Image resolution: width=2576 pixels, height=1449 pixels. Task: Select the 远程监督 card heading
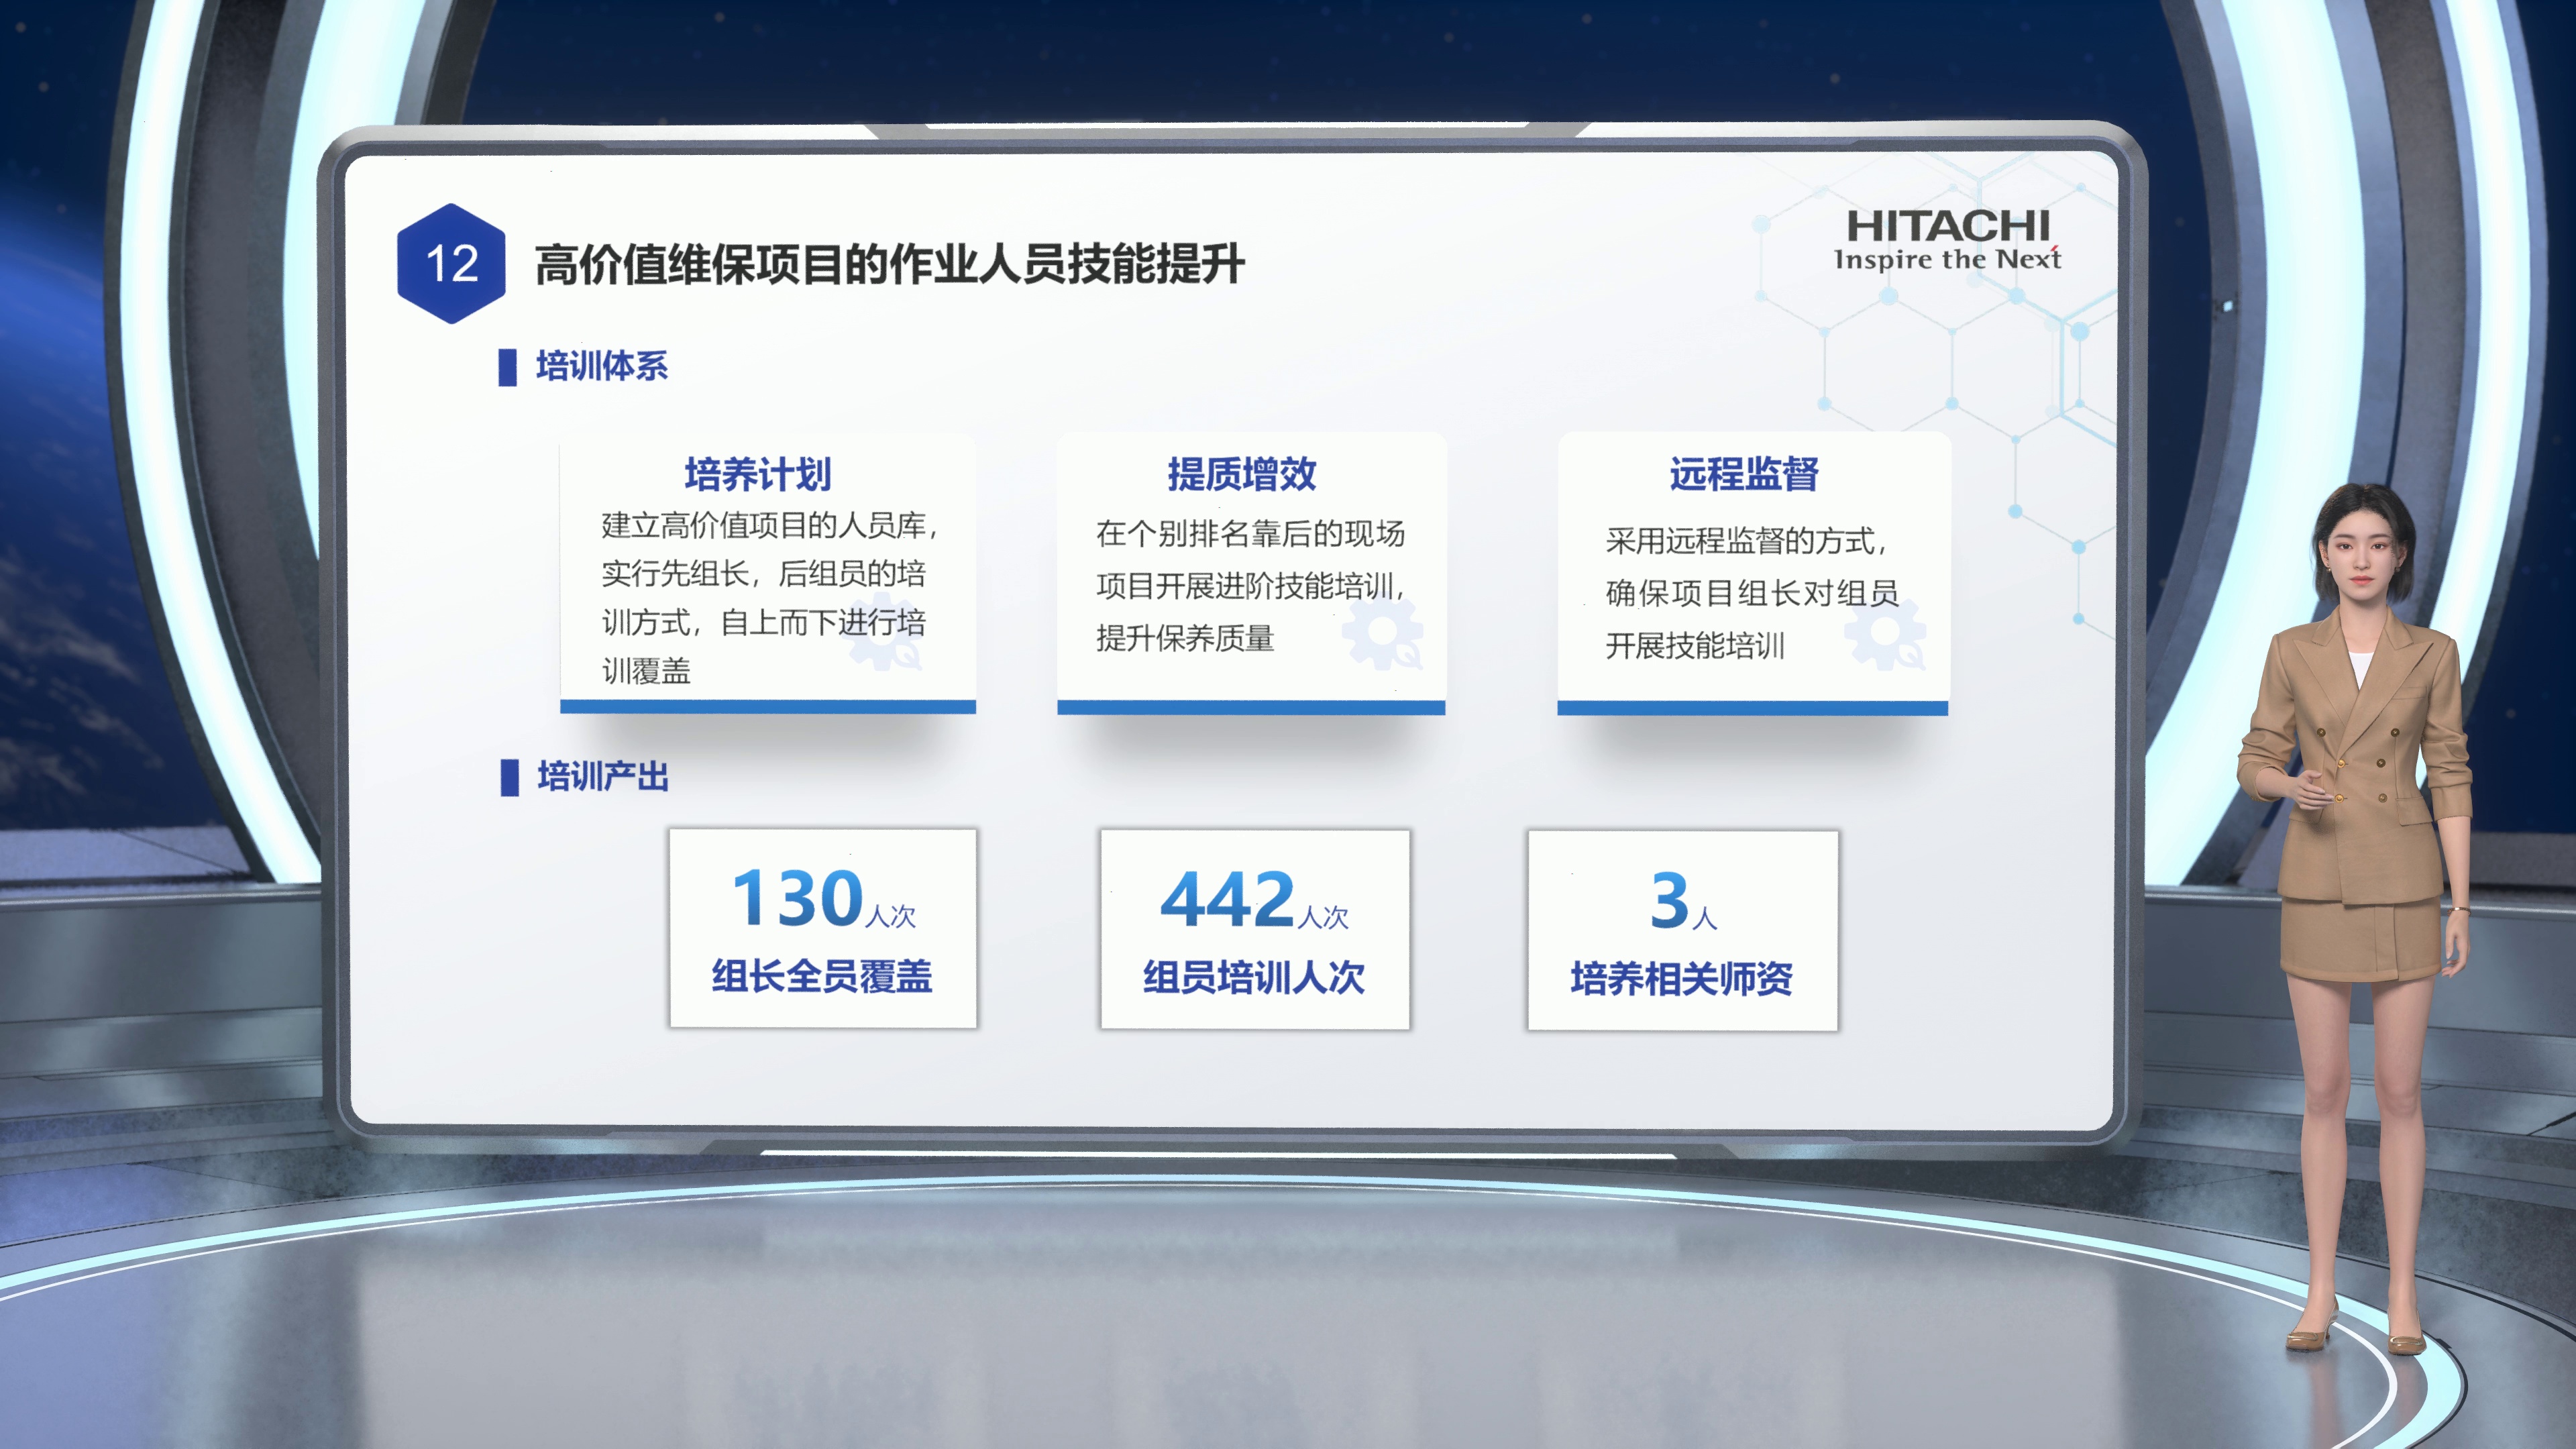(1744, 474)
